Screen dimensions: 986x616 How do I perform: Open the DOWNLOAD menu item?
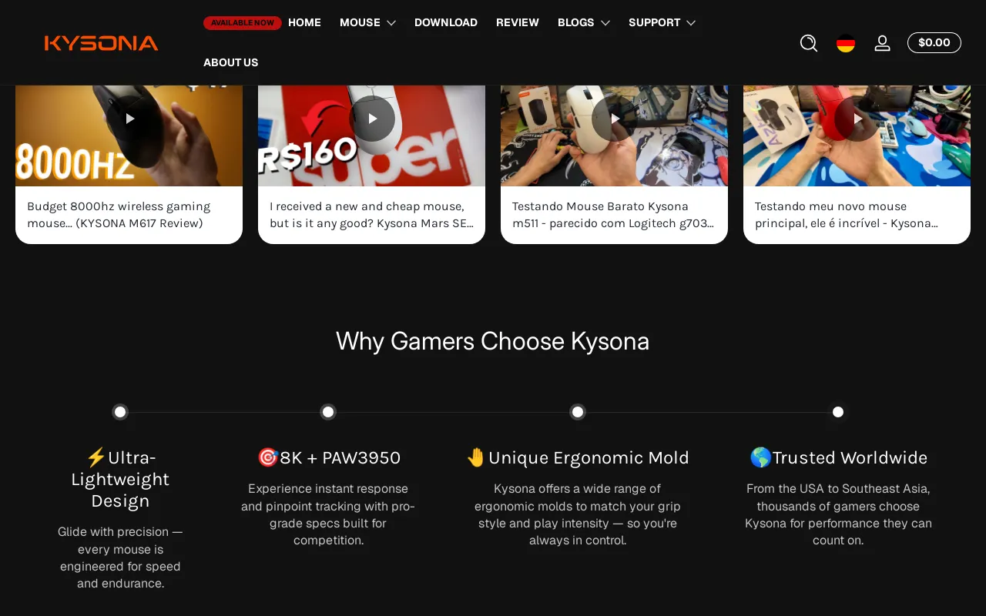446,22
